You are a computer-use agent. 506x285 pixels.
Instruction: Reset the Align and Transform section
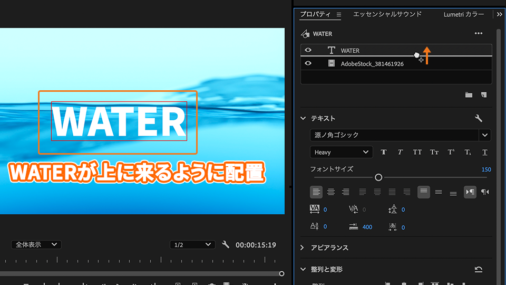pos(479,269)
